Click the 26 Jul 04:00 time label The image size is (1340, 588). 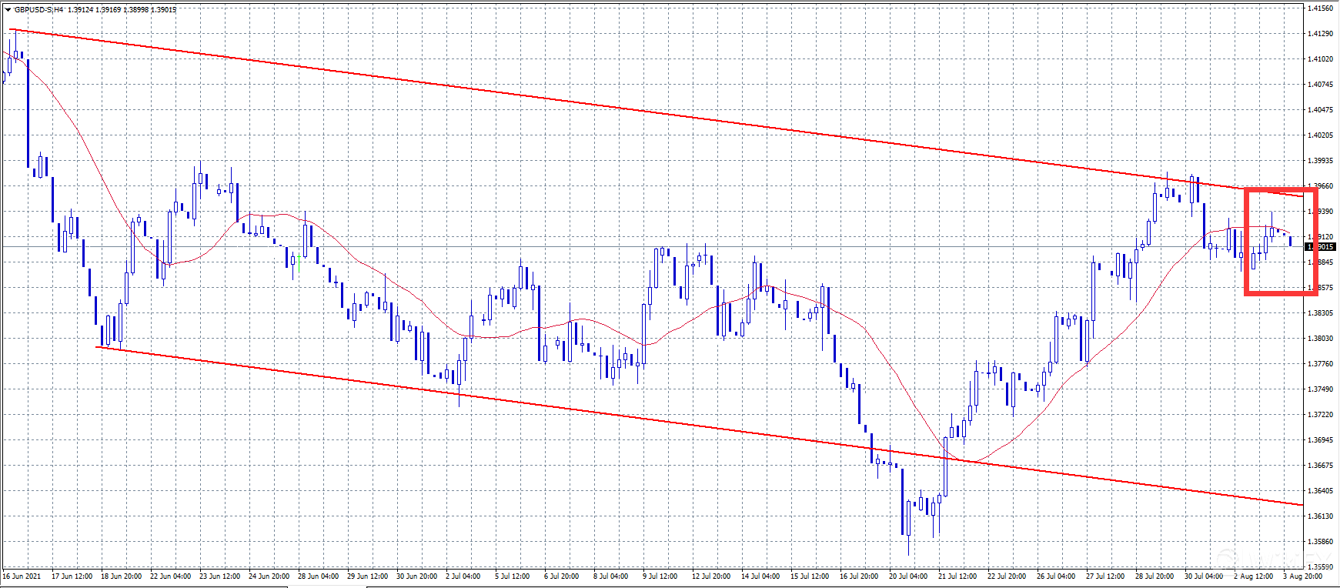click(1057, 576)
